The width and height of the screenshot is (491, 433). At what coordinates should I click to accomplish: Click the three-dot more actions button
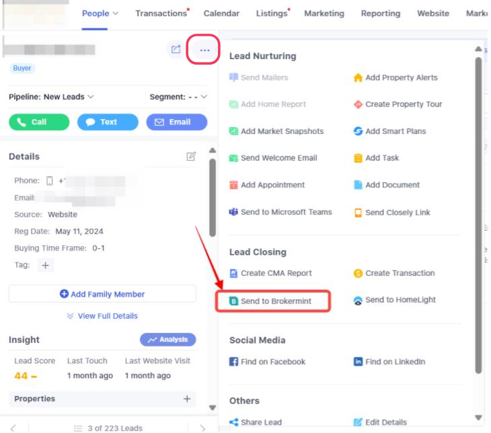(204, 50)
